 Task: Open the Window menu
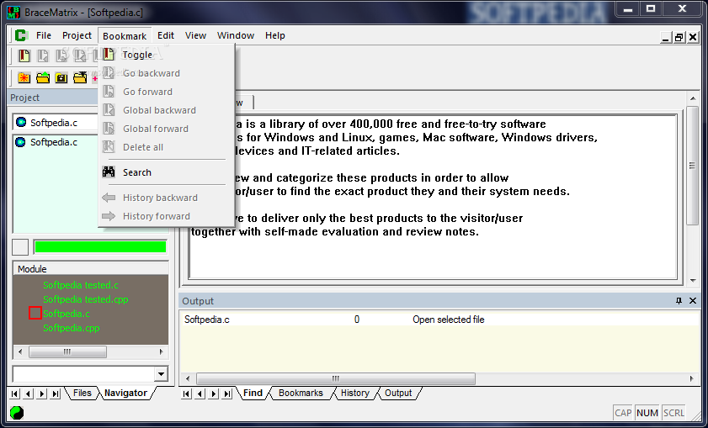point(236,35)
